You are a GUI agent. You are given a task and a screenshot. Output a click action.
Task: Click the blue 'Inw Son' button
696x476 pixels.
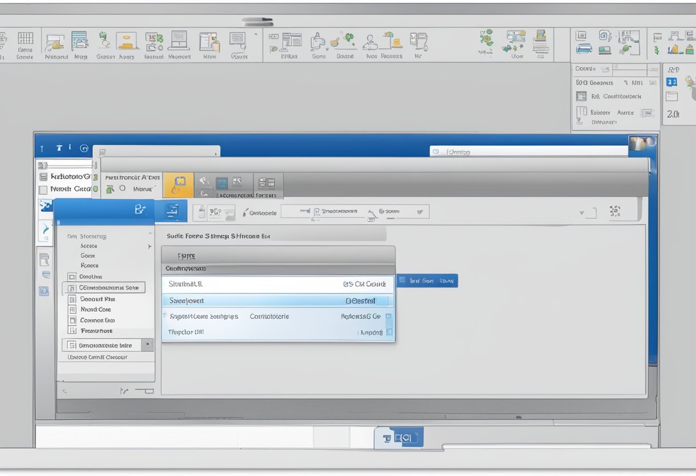(x=427, y=281)
